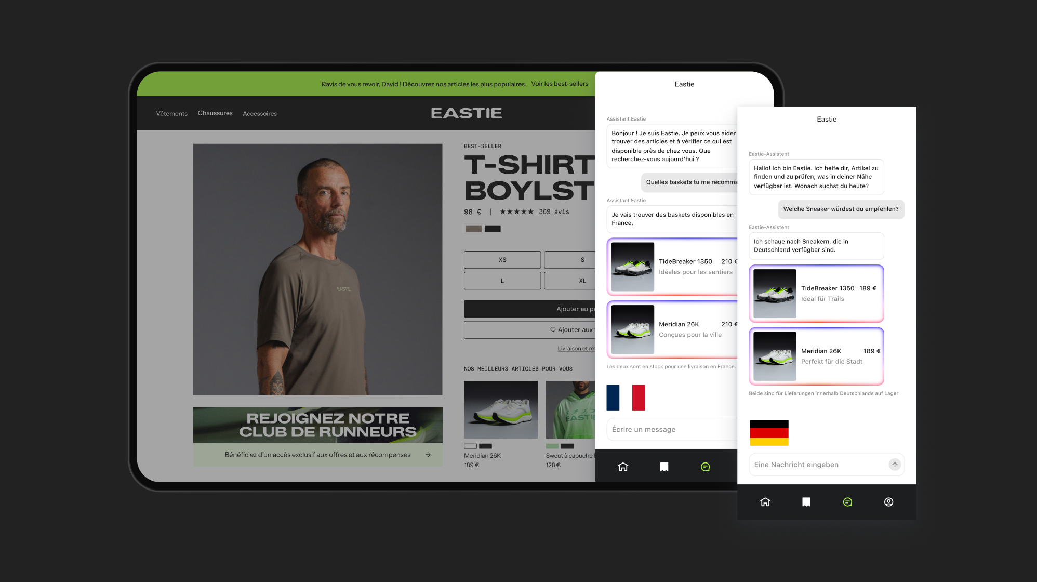Click the Ajouter au panier button
Screen dimensions: 1037x582
point(529,309)
